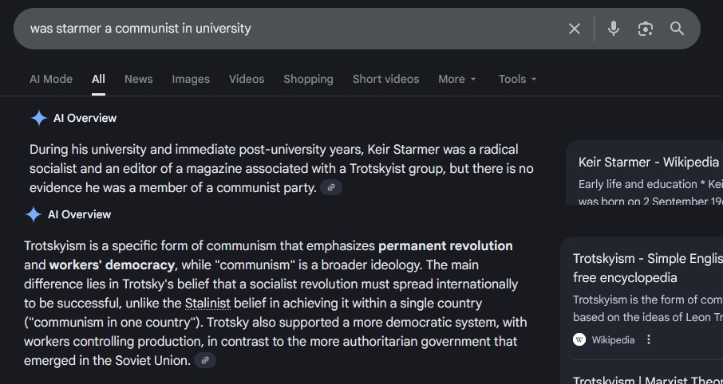Screen dimensions: 723x384
Task: Start voice search with microphone icon
Action: (613, 29)
